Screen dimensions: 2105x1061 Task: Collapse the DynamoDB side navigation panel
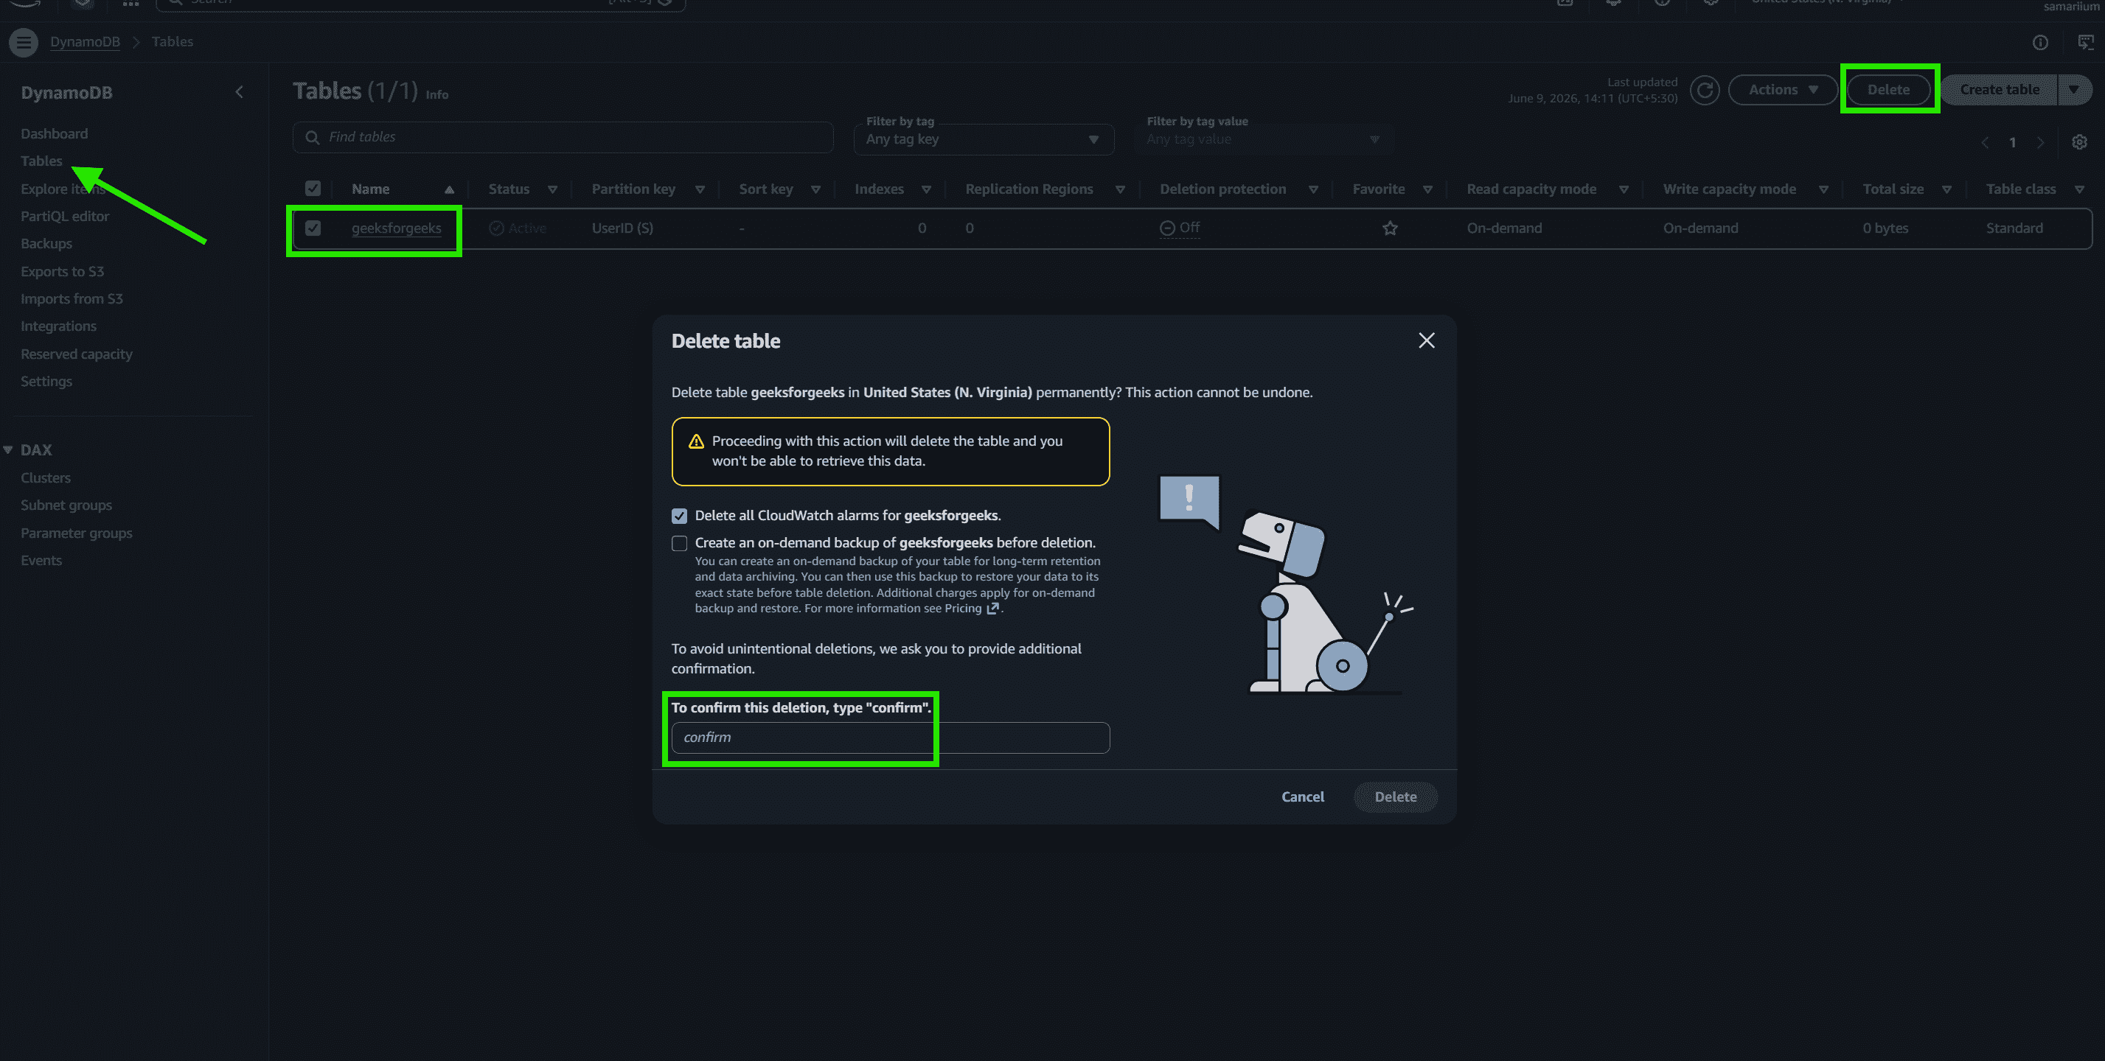pyautogui.click(x=240, y=92)
